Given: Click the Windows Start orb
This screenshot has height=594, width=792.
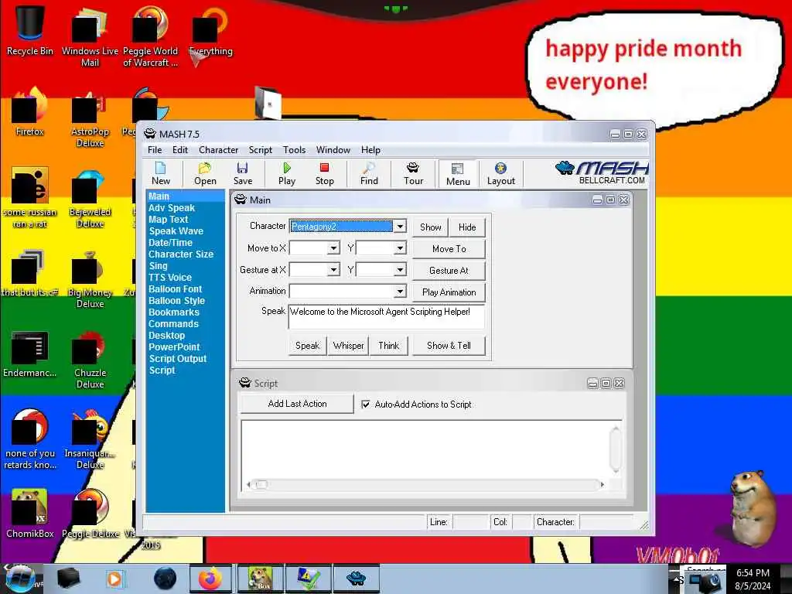Looking at the screenshot, I should [20, 579].
